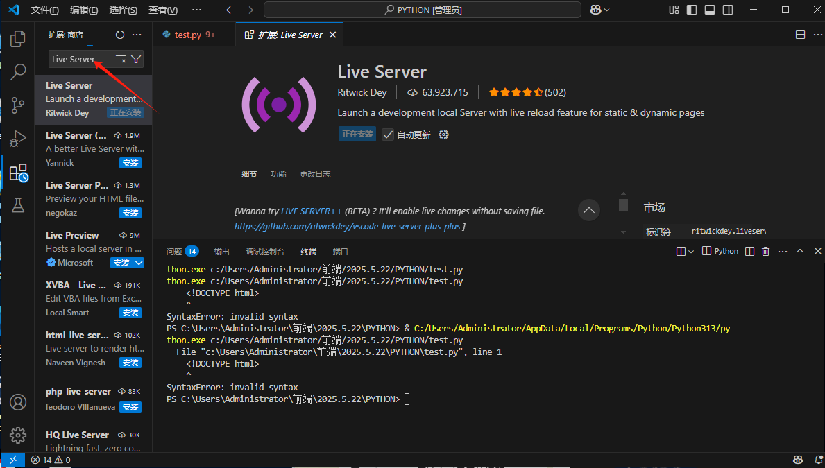Install Live Server Preview by negokaz

click(x=130, y=213)
